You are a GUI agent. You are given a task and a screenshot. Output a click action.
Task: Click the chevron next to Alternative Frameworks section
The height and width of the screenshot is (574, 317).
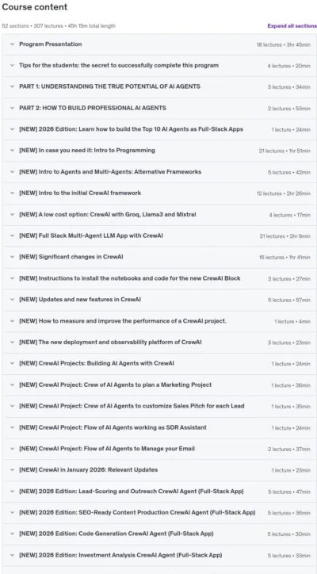point(12,172)
